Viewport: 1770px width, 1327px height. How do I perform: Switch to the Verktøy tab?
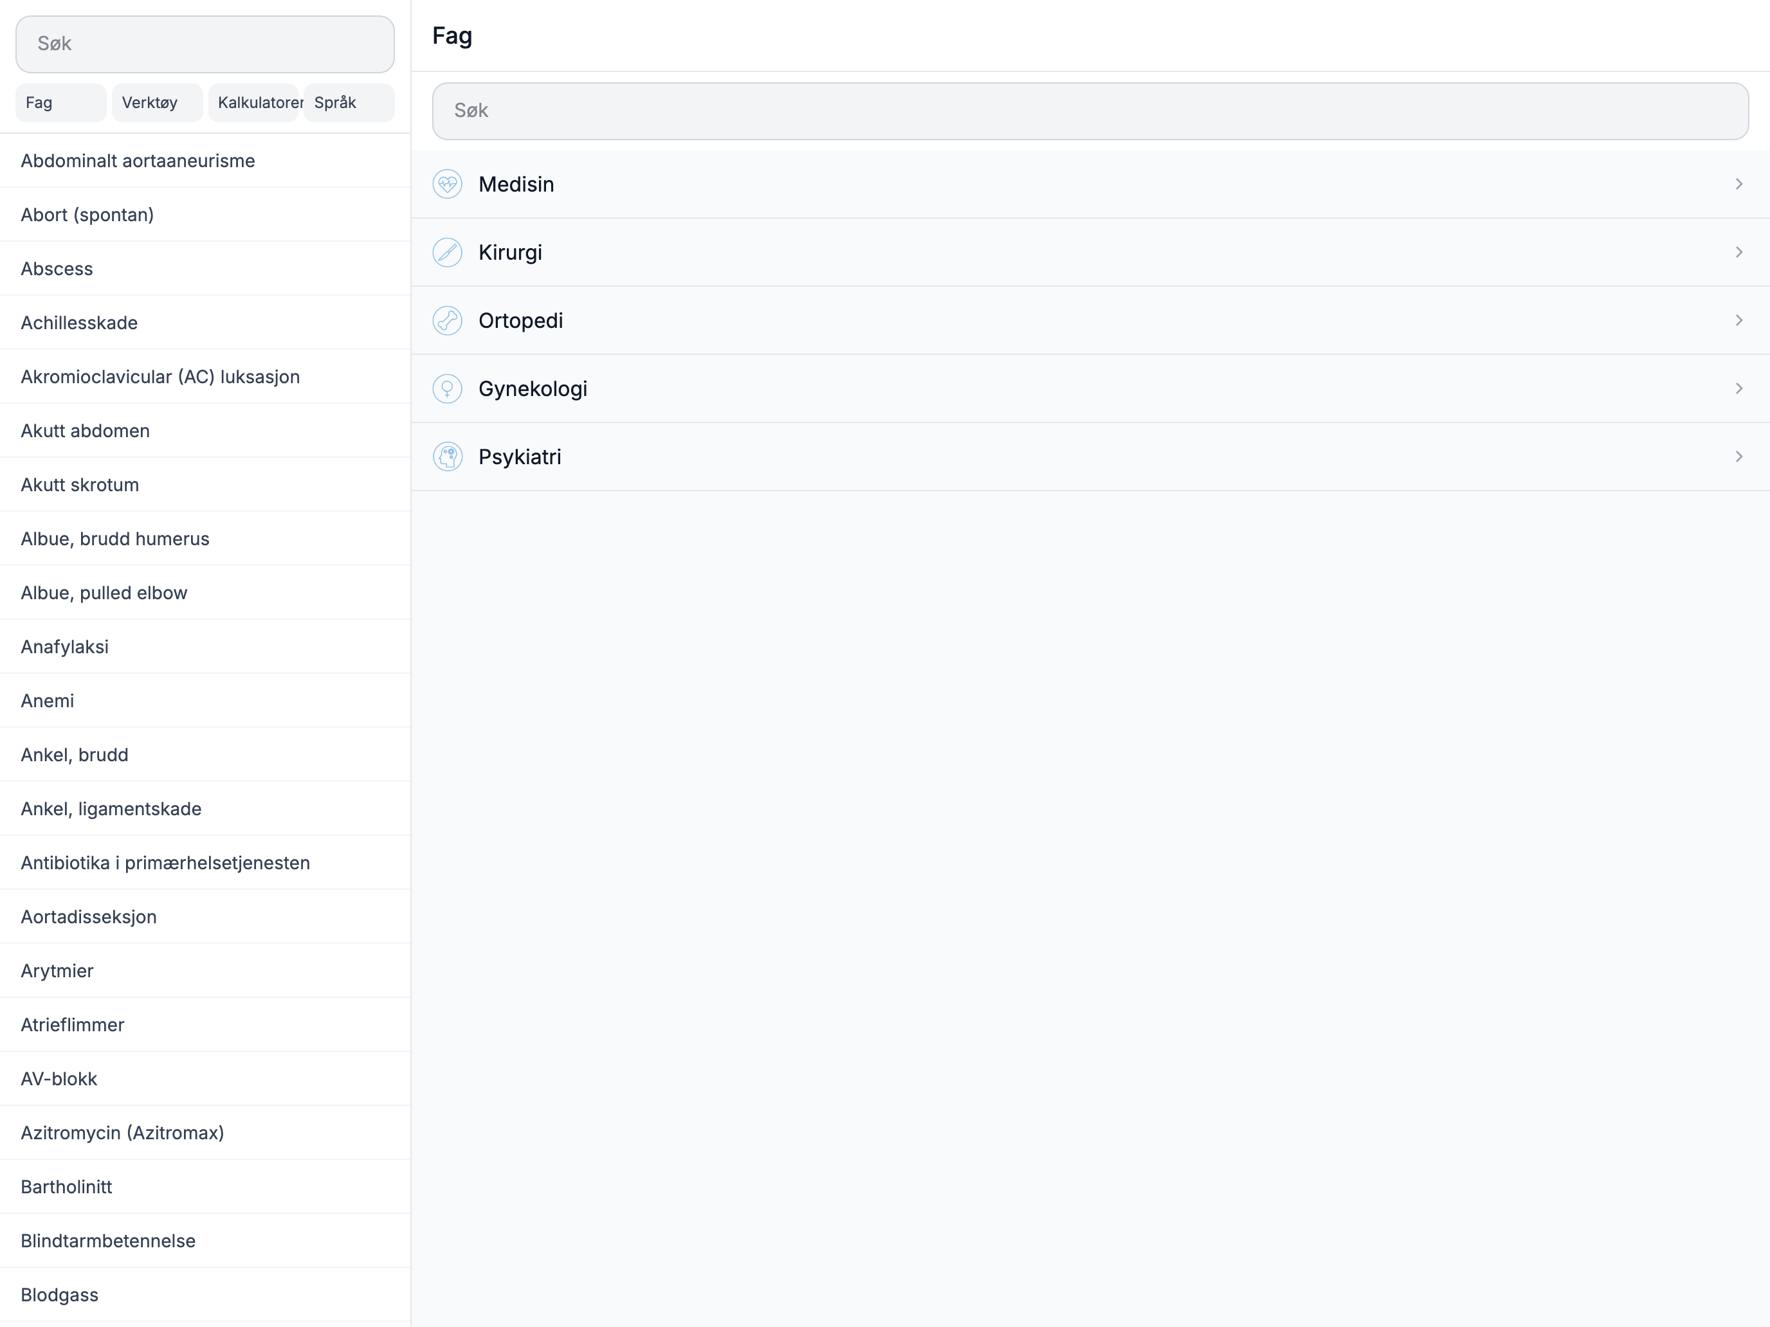tap(157, 102)
